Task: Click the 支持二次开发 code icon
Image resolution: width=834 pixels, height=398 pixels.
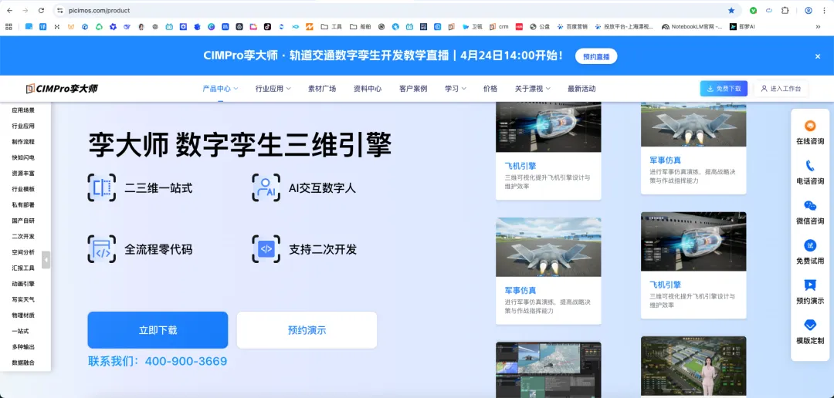Action: pyautogui.click(x=266, y=249)
